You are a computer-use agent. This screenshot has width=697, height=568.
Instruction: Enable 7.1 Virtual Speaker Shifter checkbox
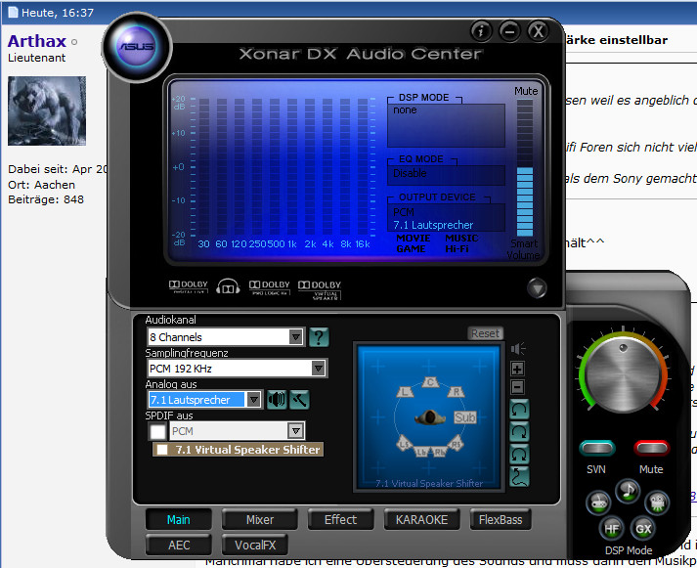click(162, 450)
